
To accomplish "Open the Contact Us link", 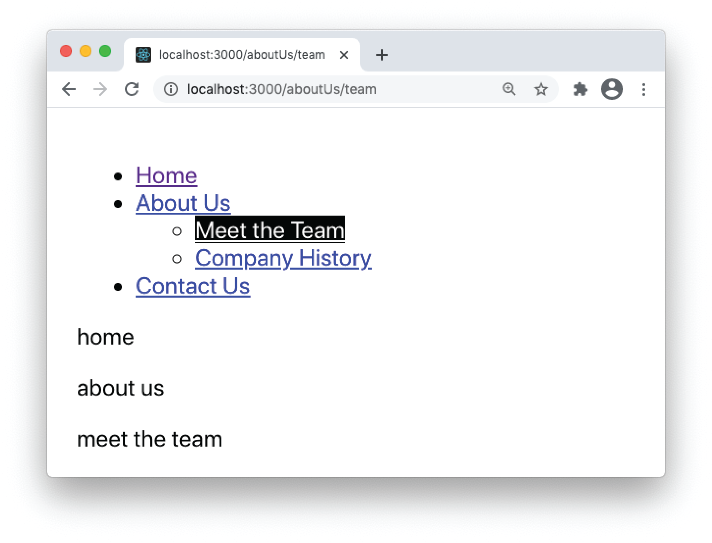I will [193, 286].
